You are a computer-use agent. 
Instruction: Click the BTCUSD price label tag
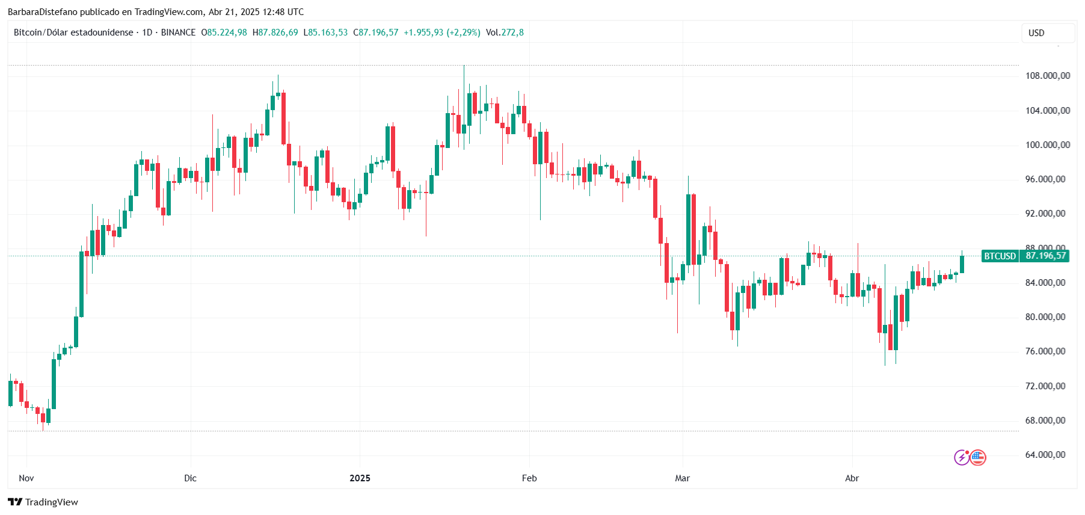coord(1000,256)
